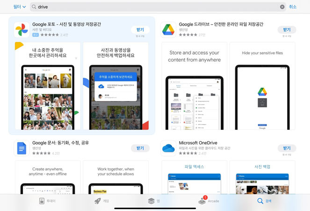
Task: Click 사진 및 비디오 category label
Action: point(42,30)
